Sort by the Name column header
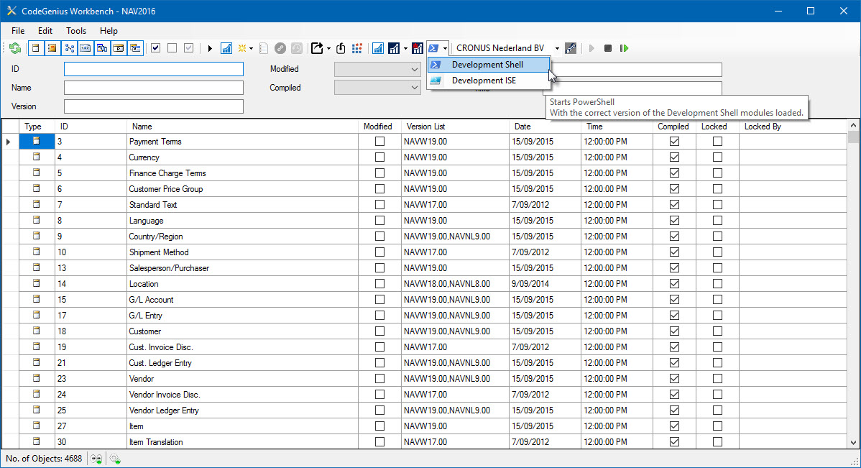The width and height of the screenshot is (861, 468). tap(242, 127)
